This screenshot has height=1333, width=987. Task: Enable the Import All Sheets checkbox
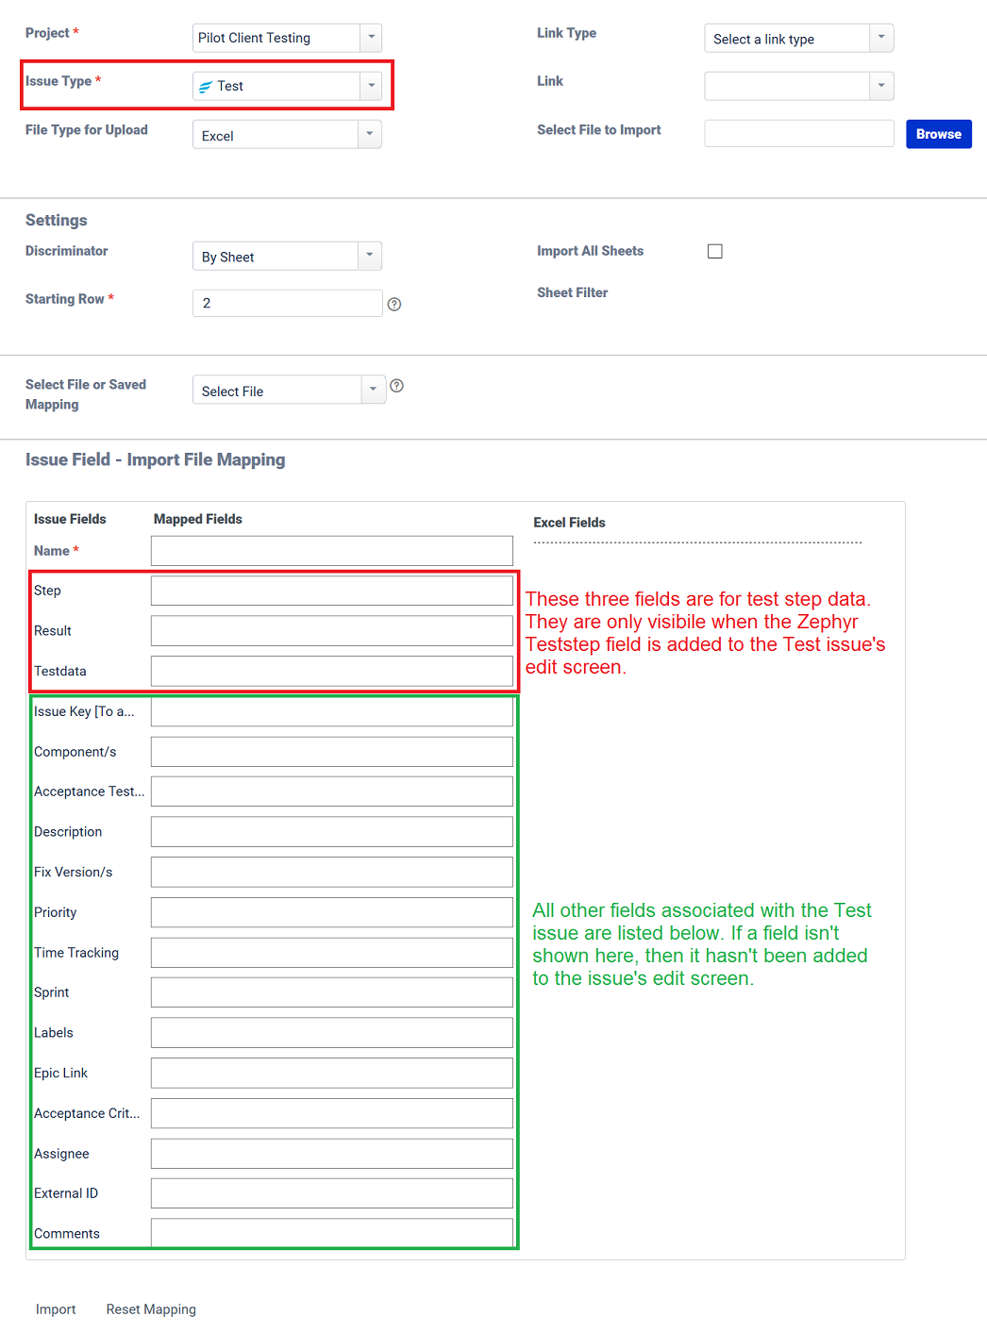[714, 251]
